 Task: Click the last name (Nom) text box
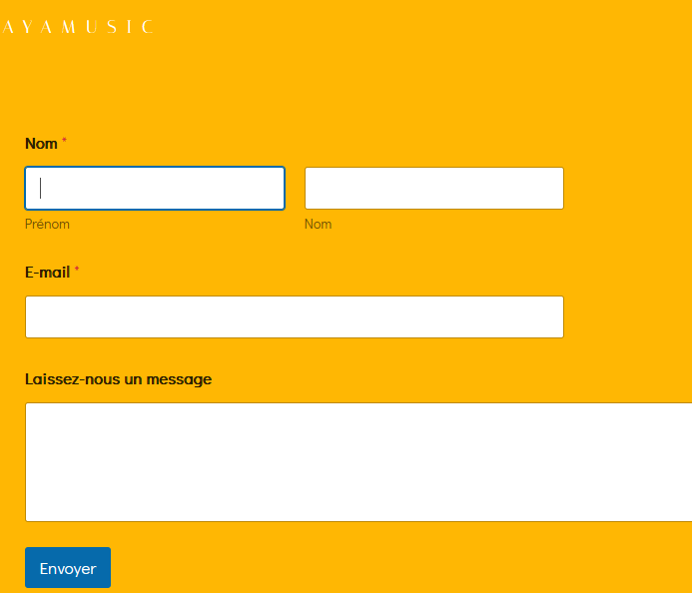pos(433,188)
